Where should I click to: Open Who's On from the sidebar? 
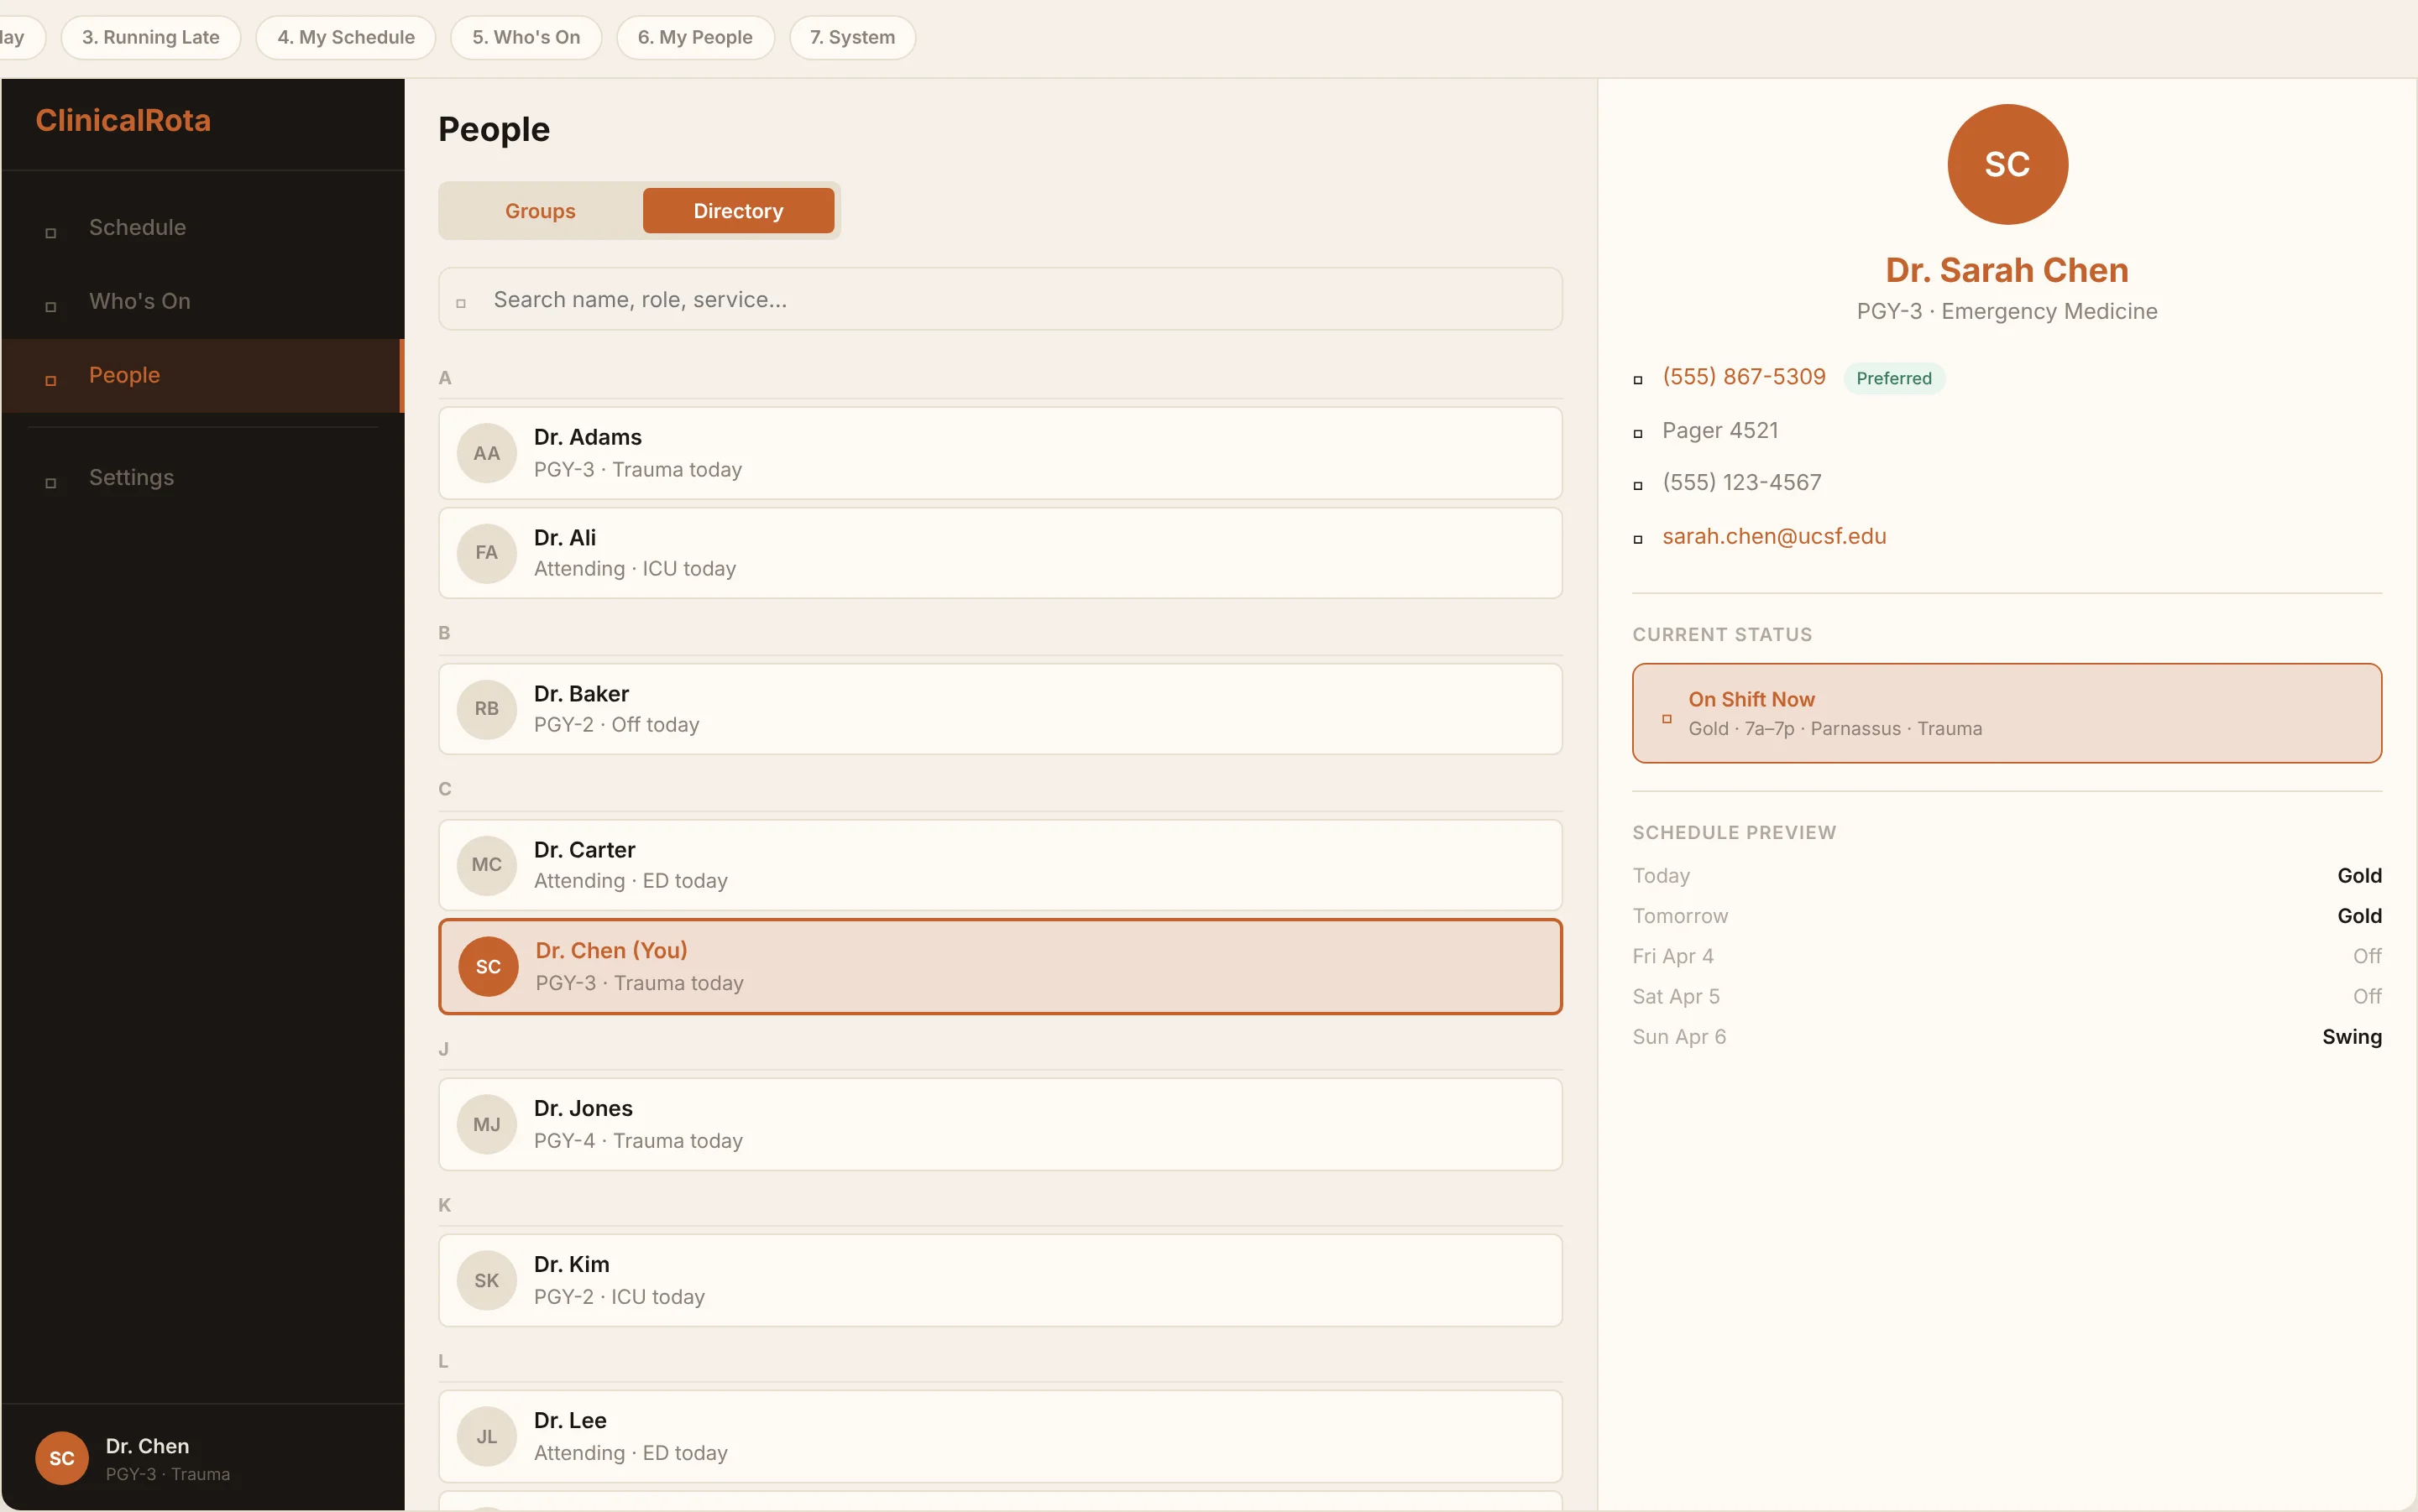(x=51, y=309)
